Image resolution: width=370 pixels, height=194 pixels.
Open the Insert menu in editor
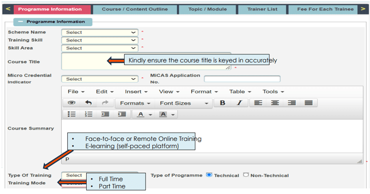136,92
